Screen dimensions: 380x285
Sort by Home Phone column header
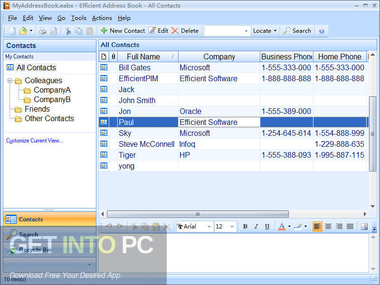coord(340,57)
